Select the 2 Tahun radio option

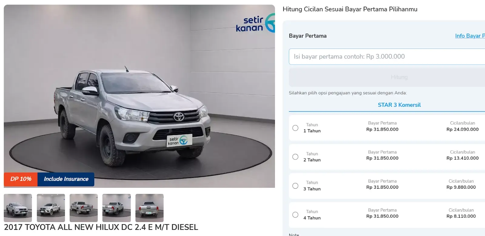coord(295,157)
